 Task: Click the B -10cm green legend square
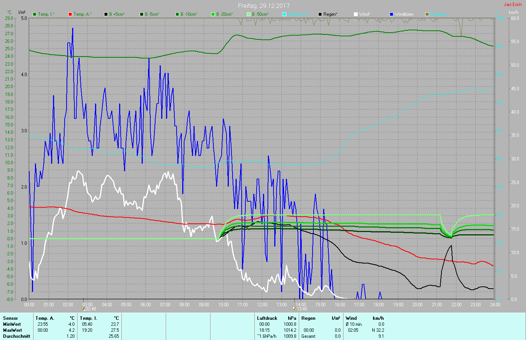(177, 14)
